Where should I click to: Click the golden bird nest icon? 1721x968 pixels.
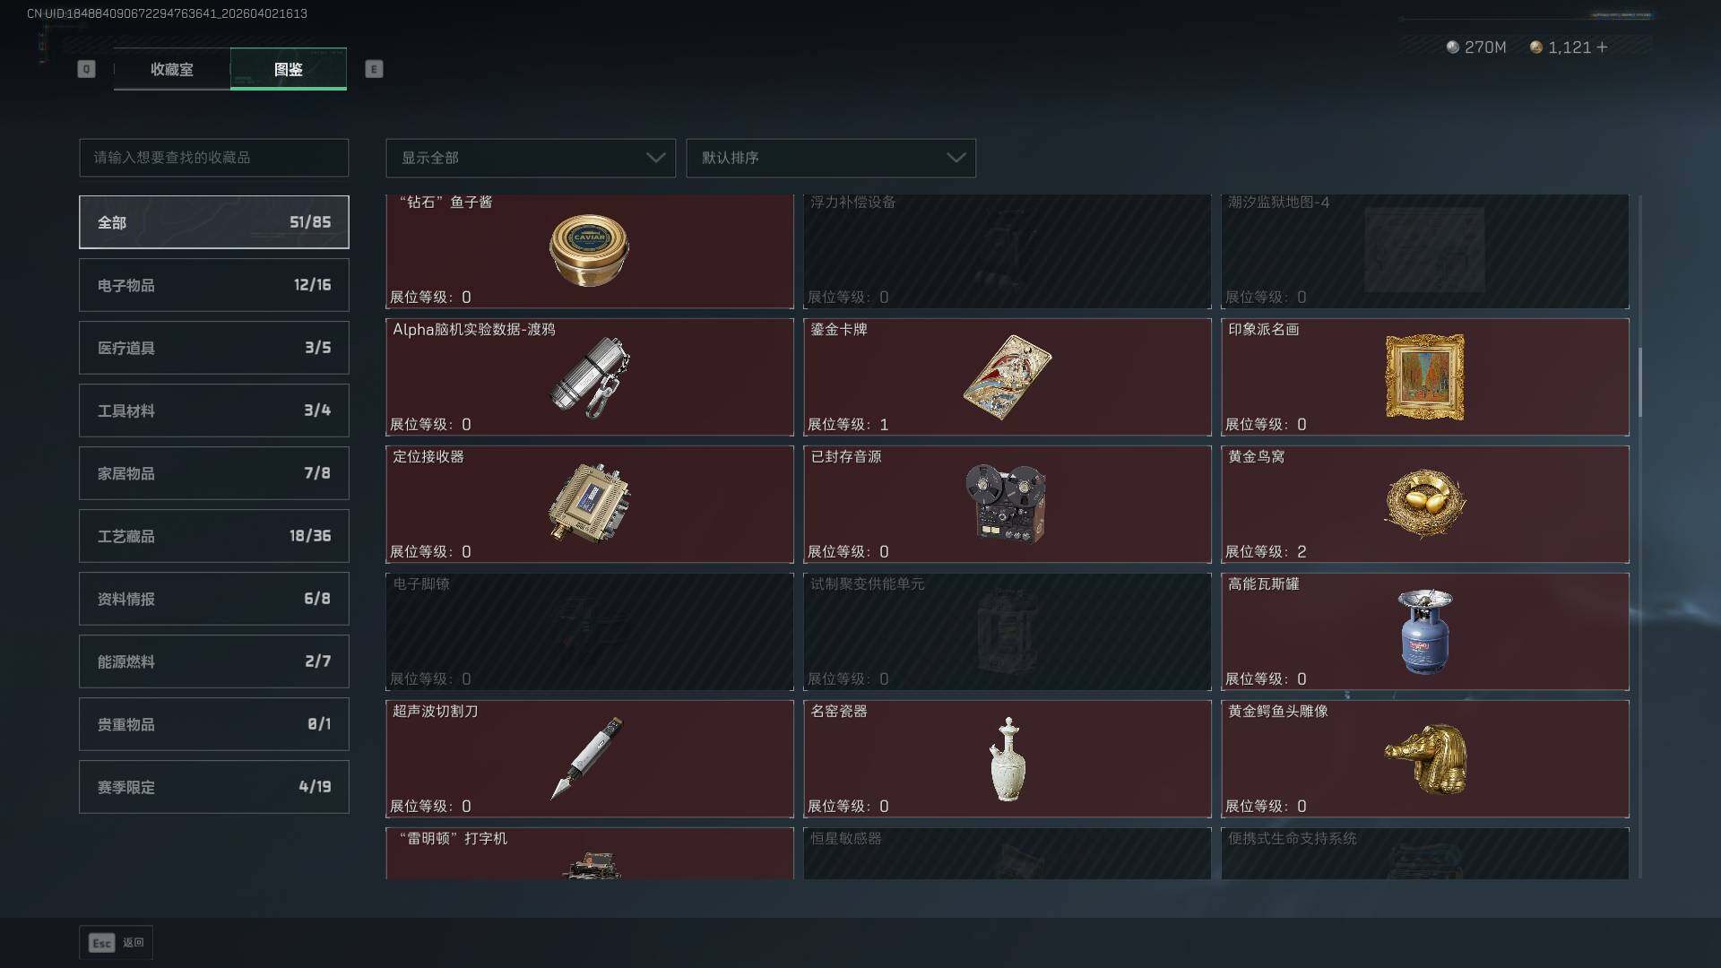[x=1424, y=505]
